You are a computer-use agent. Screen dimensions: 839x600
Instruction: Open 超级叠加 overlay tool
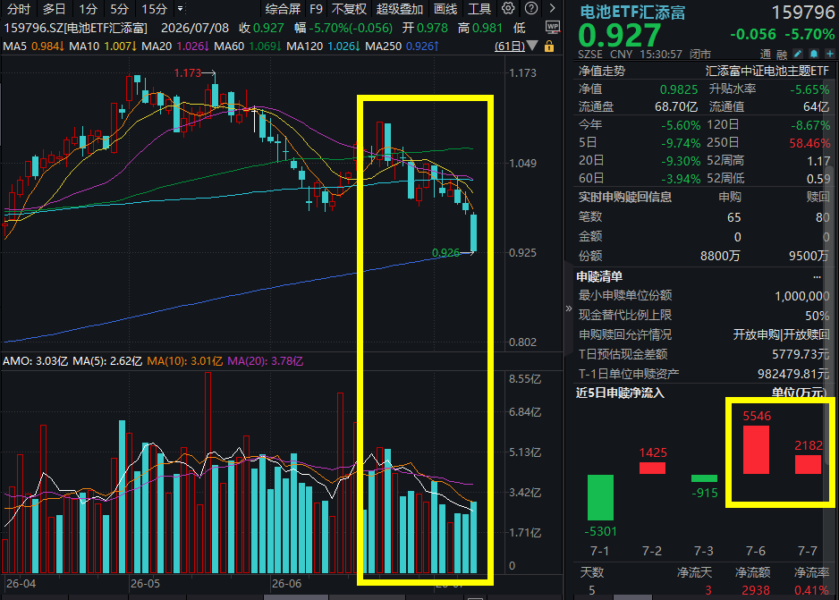(400, 9)
